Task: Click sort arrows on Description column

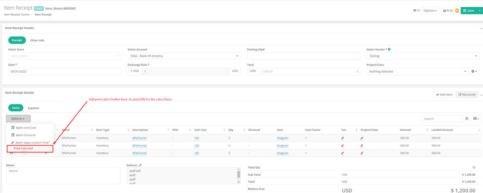Action: (168, 130)
